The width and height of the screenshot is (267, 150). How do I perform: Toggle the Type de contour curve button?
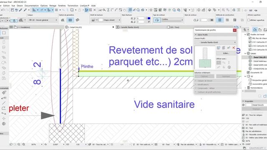157,20
